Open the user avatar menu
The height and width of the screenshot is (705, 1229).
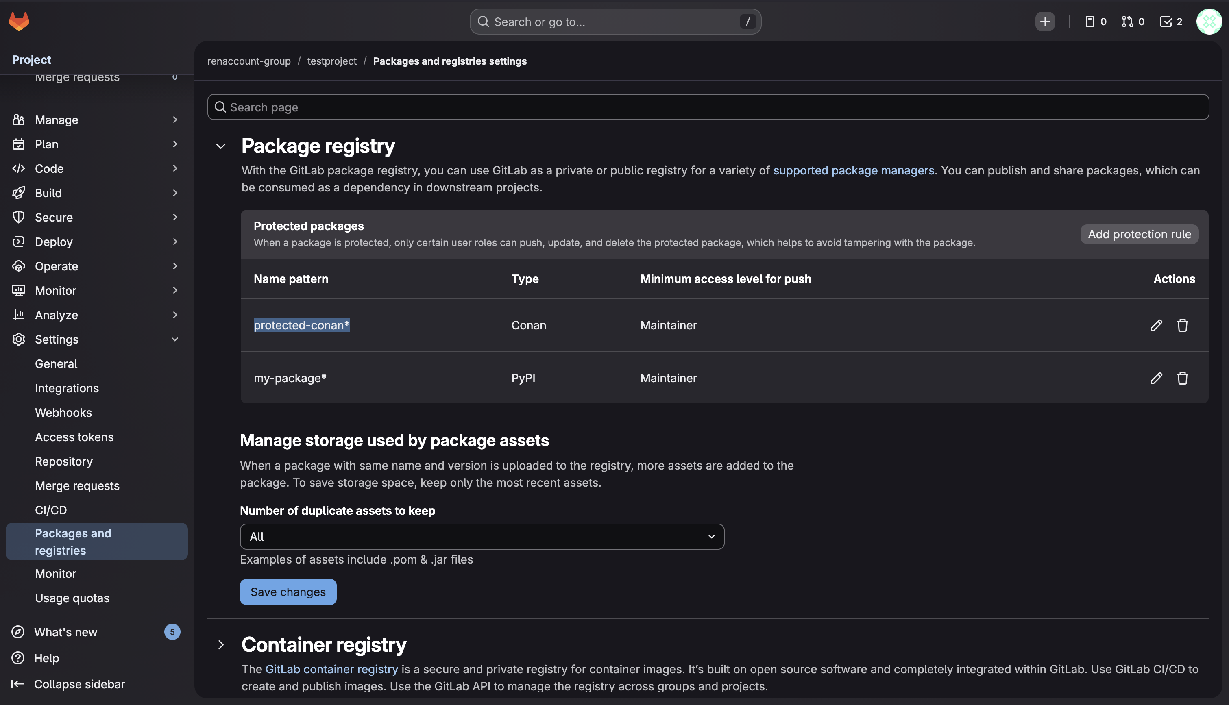(1209, 22)
